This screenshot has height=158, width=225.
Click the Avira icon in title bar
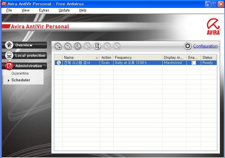click(x=4, y=4)
